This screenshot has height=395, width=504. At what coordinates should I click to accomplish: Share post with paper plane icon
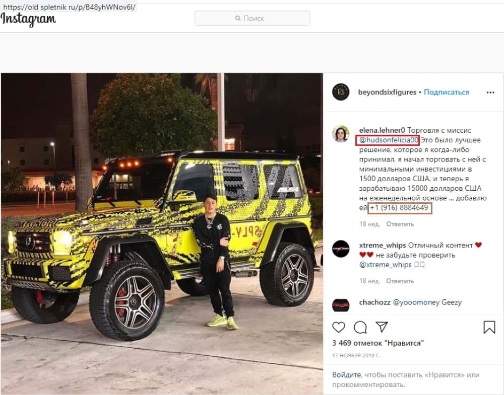click(x=382, y=327)
